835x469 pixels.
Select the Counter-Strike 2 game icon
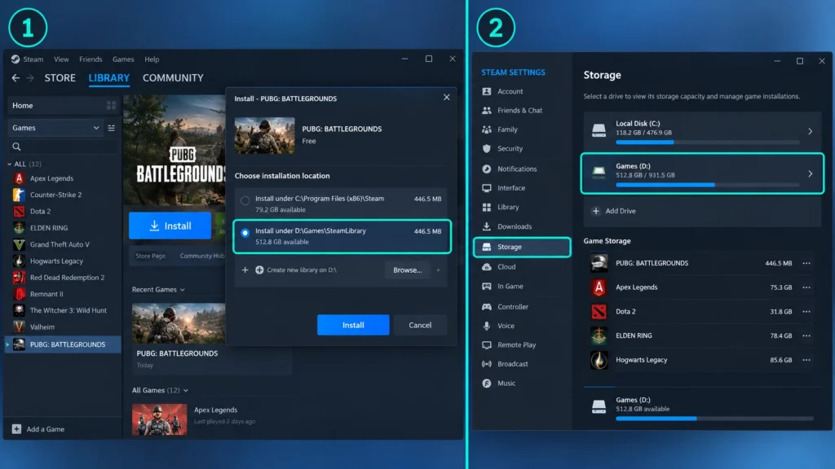pos(20,195)
